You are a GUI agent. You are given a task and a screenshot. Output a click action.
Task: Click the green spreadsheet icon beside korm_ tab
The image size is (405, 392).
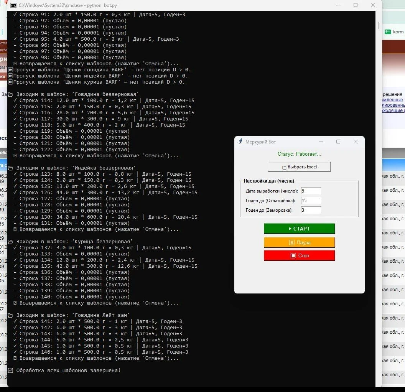point(387,32)
